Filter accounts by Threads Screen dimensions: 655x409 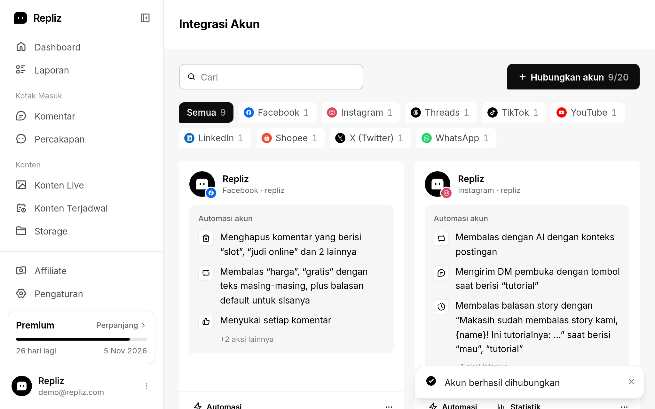[441, 112]
